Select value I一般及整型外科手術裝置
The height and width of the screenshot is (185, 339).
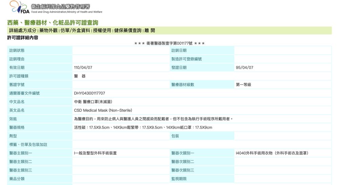pos(95,153)
